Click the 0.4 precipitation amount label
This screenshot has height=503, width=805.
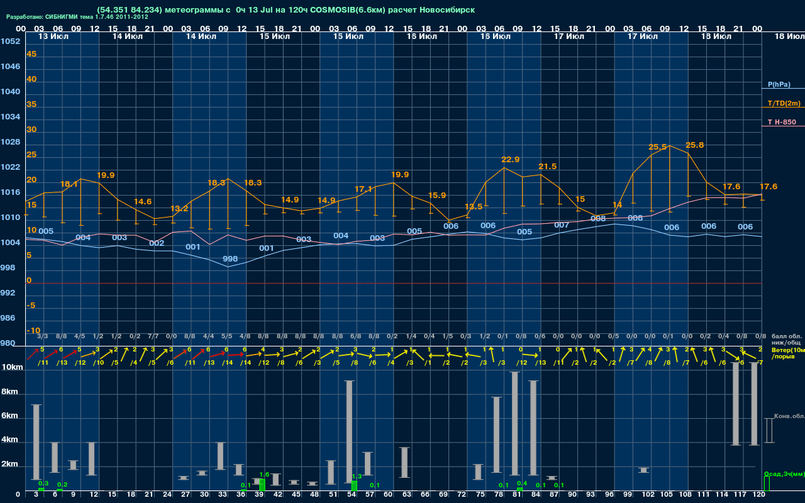tap(521, 483)
